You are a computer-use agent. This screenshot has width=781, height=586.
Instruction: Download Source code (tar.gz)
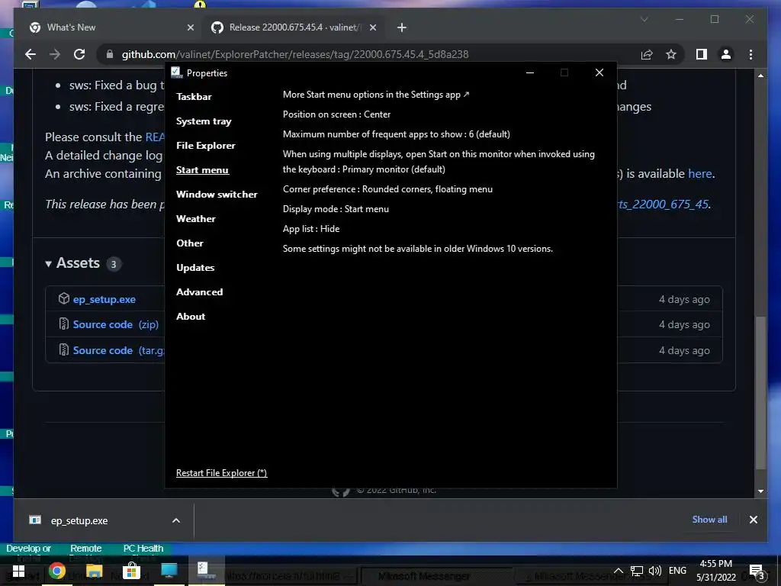118,350
